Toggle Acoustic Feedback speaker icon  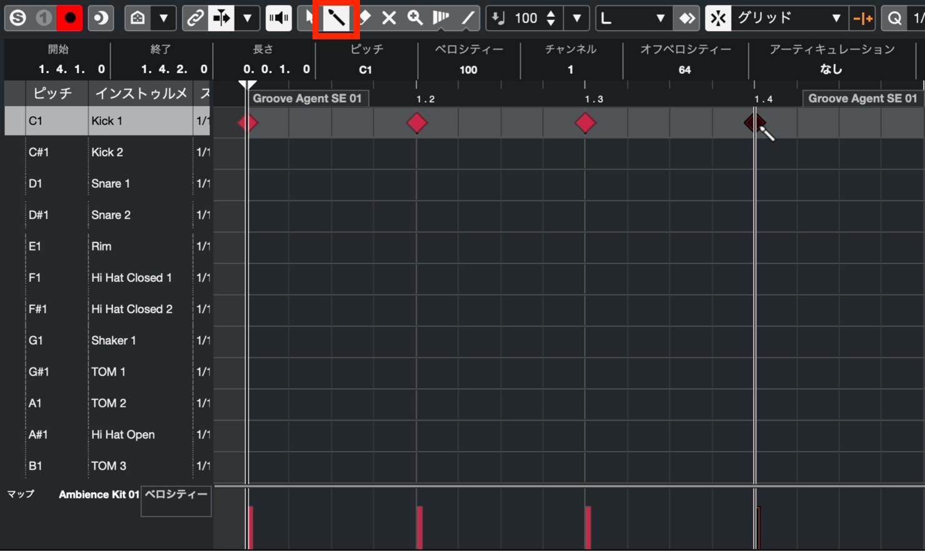[279, 18]
